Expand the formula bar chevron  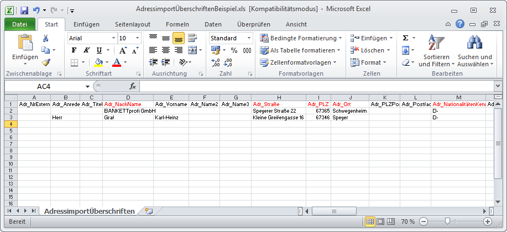pos(498,86)
